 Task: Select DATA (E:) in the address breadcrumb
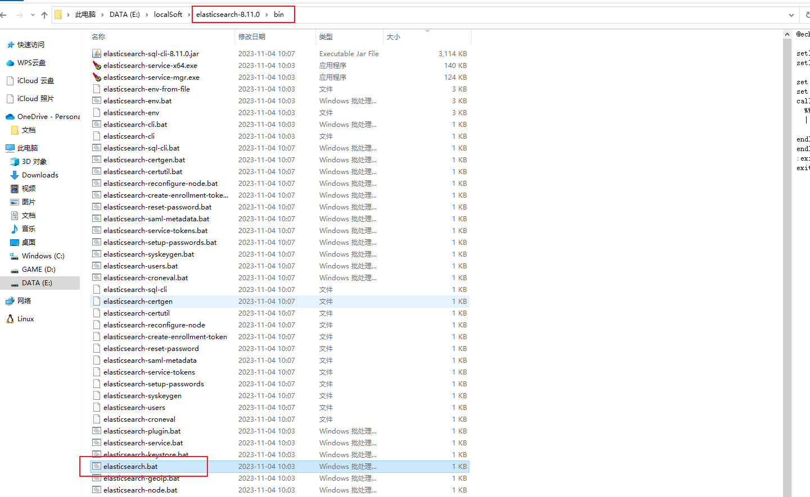125,15
